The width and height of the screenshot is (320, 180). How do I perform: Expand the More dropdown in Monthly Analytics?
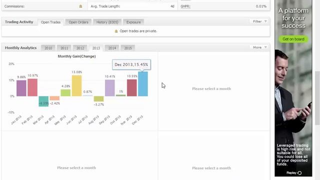click(259, 47)
